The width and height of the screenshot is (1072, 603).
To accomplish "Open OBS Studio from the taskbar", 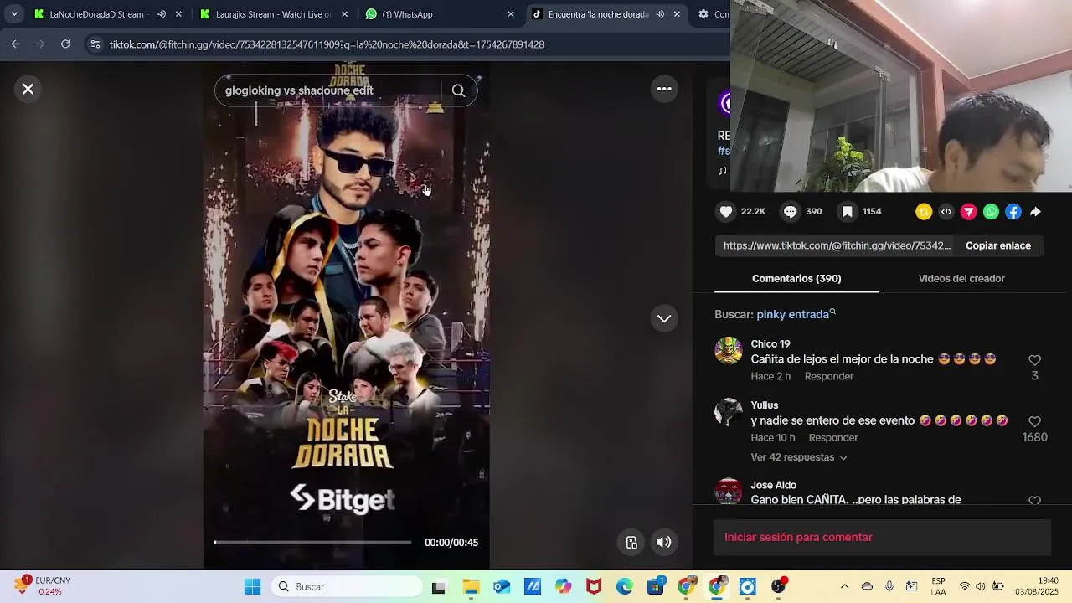I will click(x=779, y=587).
